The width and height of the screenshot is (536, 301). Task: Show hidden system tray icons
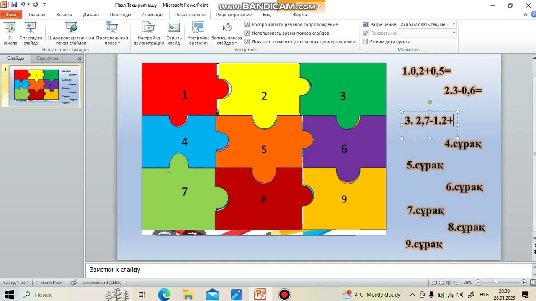tap(412, 295)
